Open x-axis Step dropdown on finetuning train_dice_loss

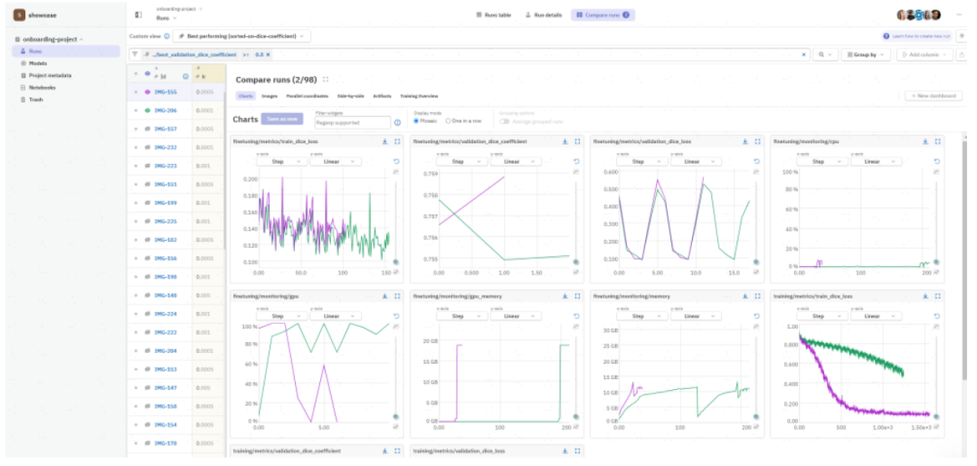coord(281,161)
